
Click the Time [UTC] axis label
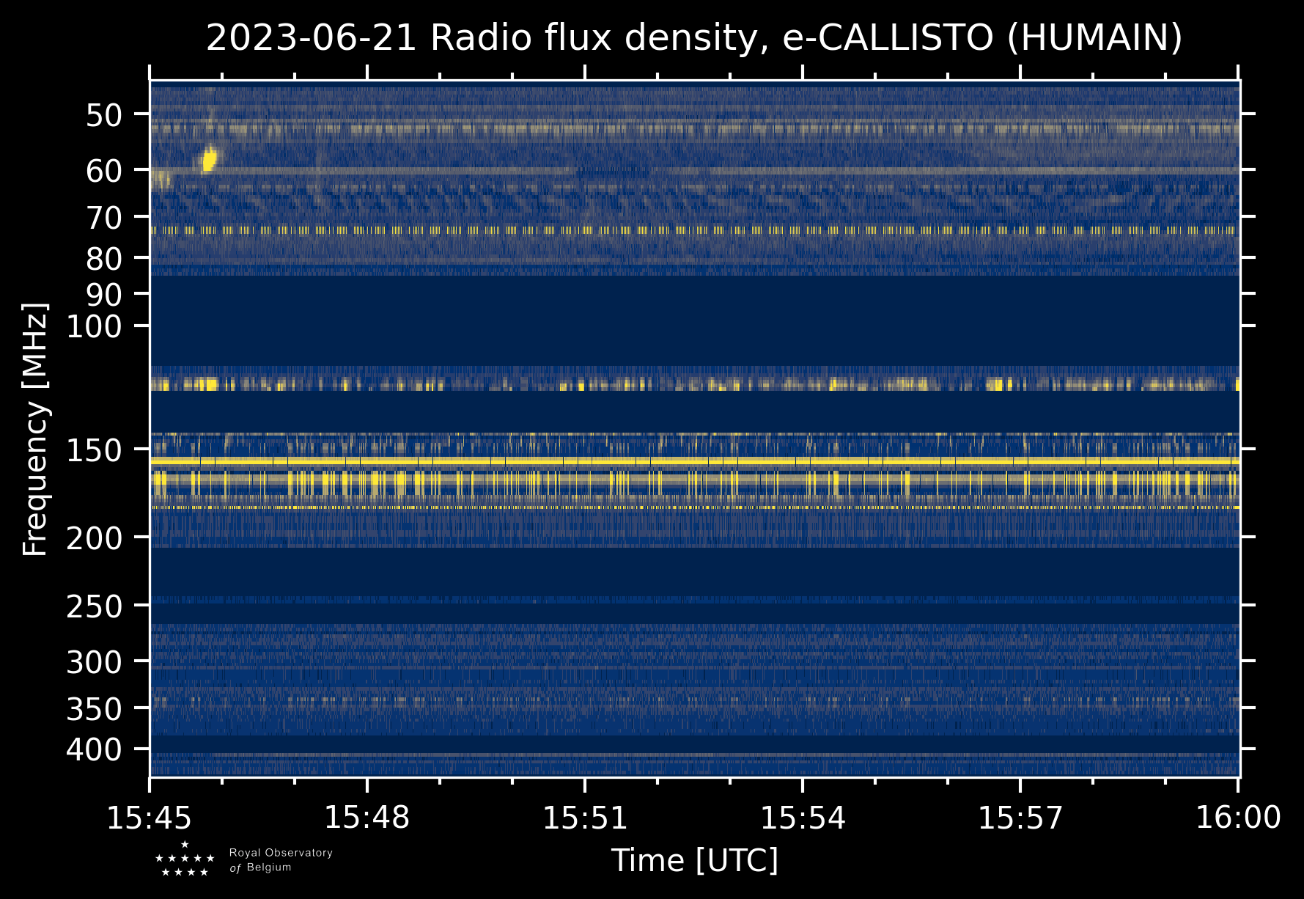[694, 860]
